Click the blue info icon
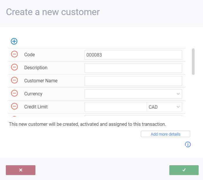The image size is (203, 180). 188,144
